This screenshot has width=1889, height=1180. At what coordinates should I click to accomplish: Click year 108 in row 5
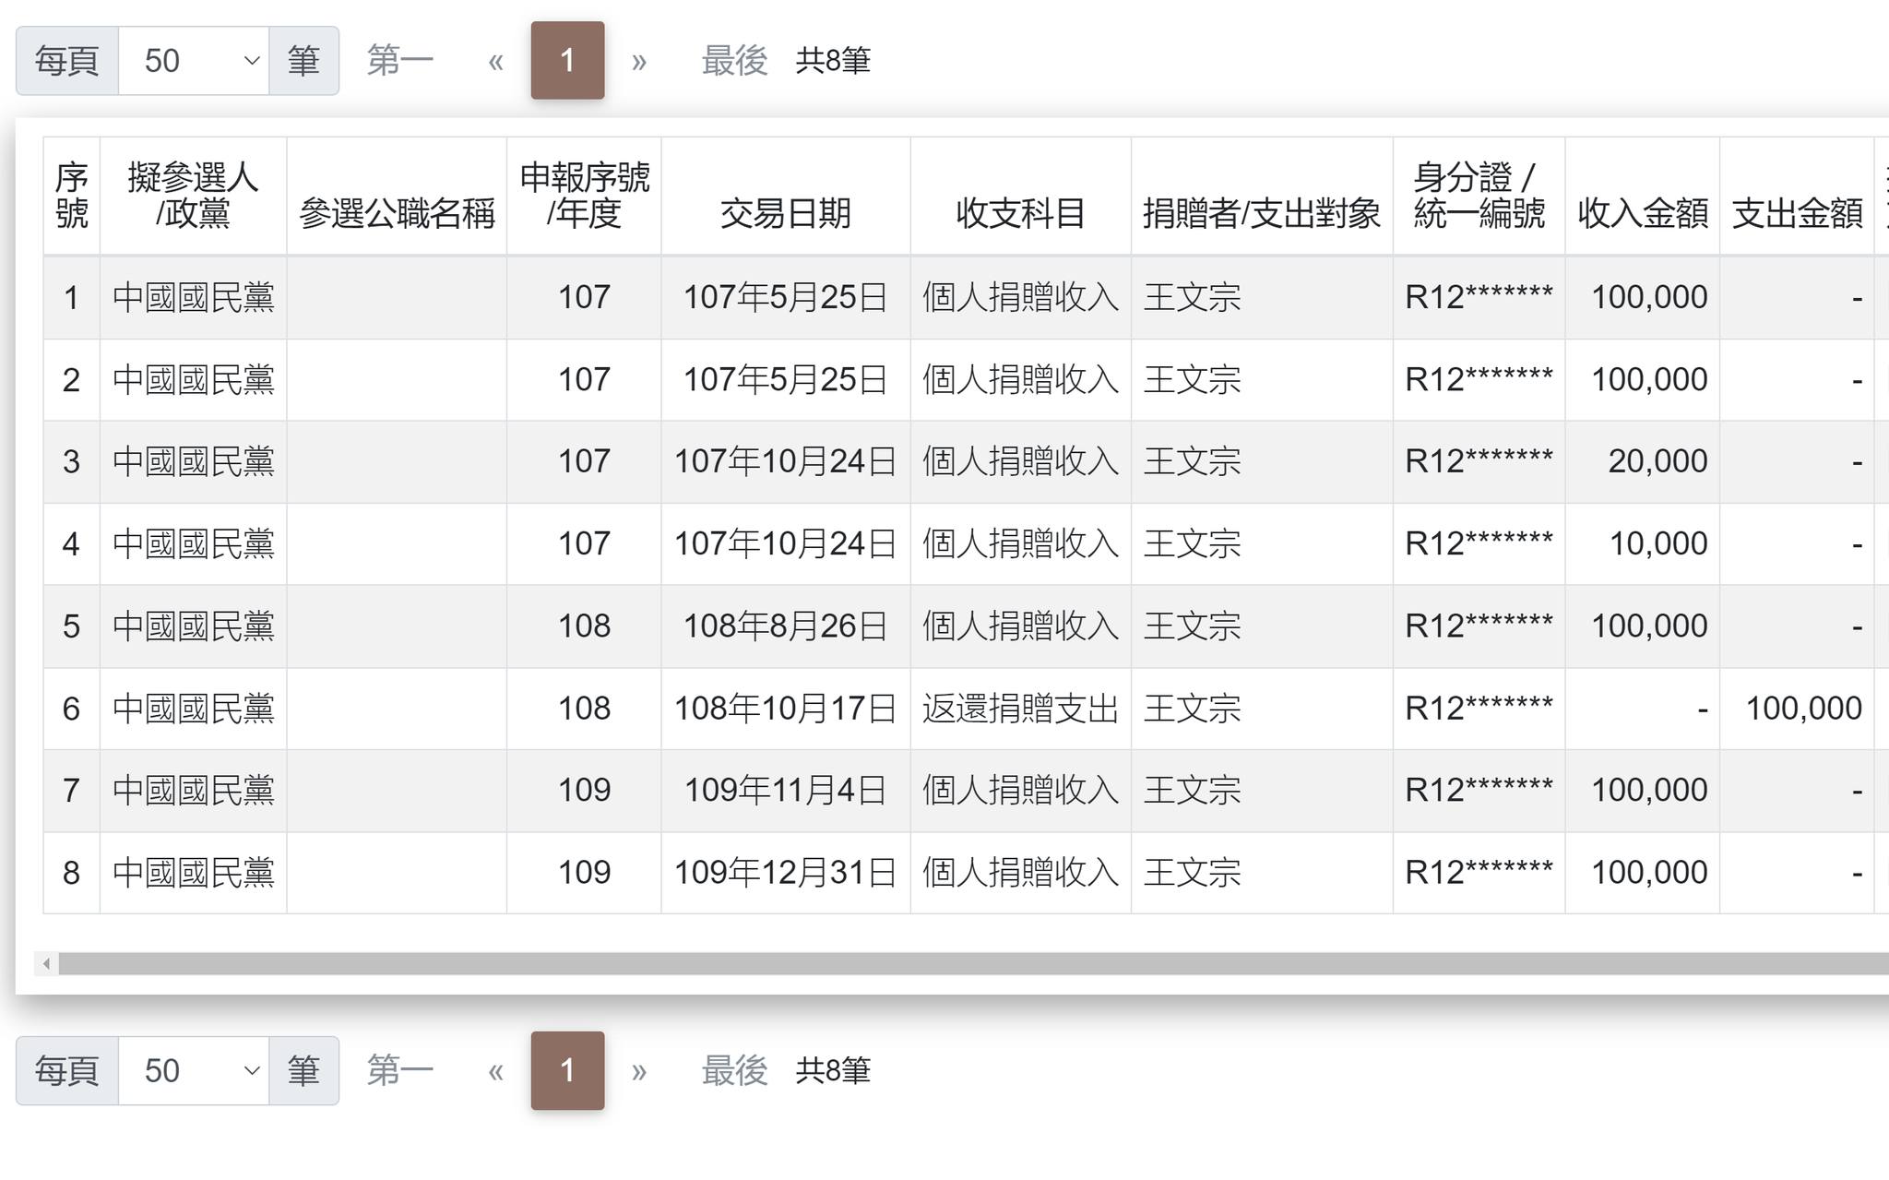(x=584, y=626)
